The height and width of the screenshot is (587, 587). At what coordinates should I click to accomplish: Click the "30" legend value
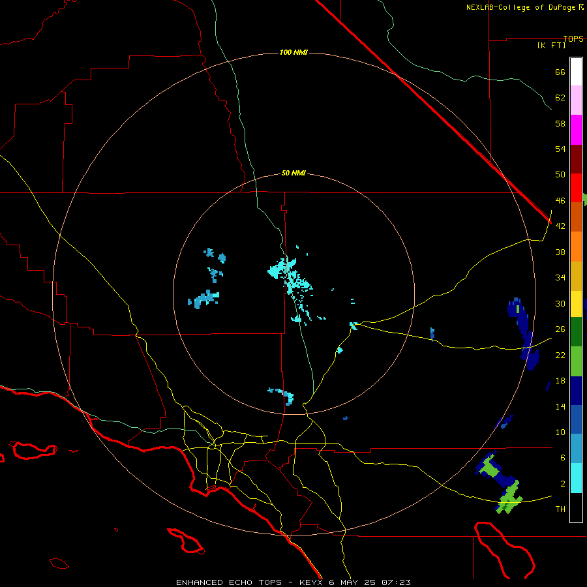pos(560,303)
